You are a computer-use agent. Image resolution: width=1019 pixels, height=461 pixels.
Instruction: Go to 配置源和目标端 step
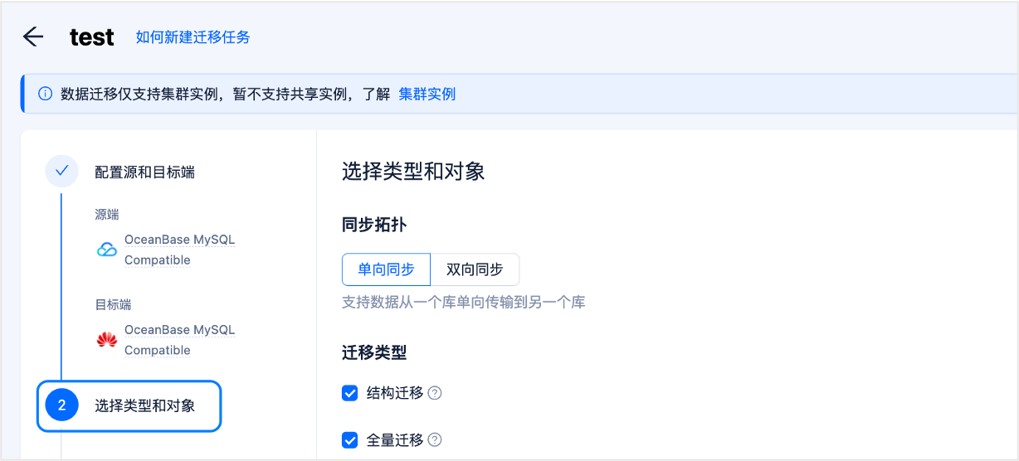click(x=145, y=172)
